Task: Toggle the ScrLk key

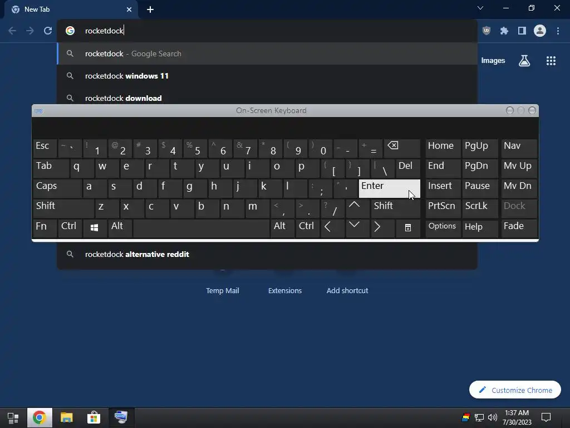Action: 480,208
